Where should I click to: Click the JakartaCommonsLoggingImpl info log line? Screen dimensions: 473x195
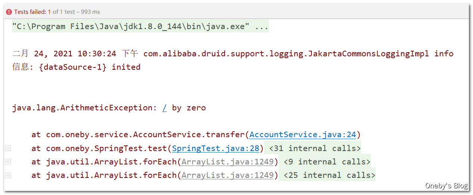coord(233,54)
